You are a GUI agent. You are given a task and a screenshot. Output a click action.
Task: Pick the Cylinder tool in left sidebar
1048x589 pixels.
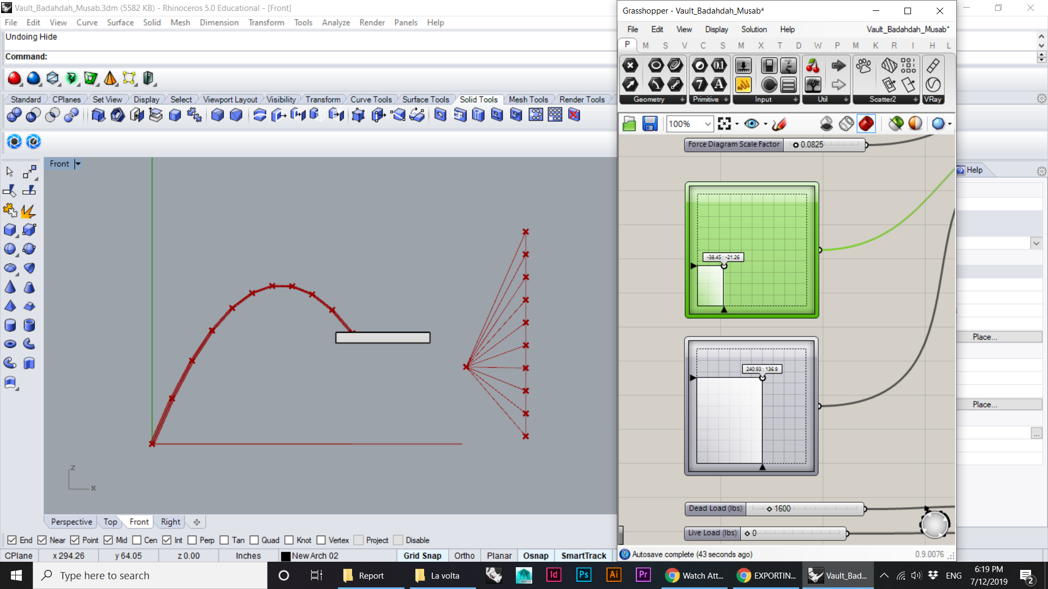10,325
